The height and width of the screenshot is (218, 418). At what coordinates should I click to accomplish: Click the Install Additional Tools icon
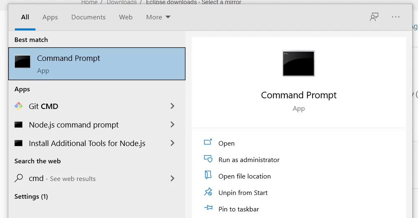(19, 143)
